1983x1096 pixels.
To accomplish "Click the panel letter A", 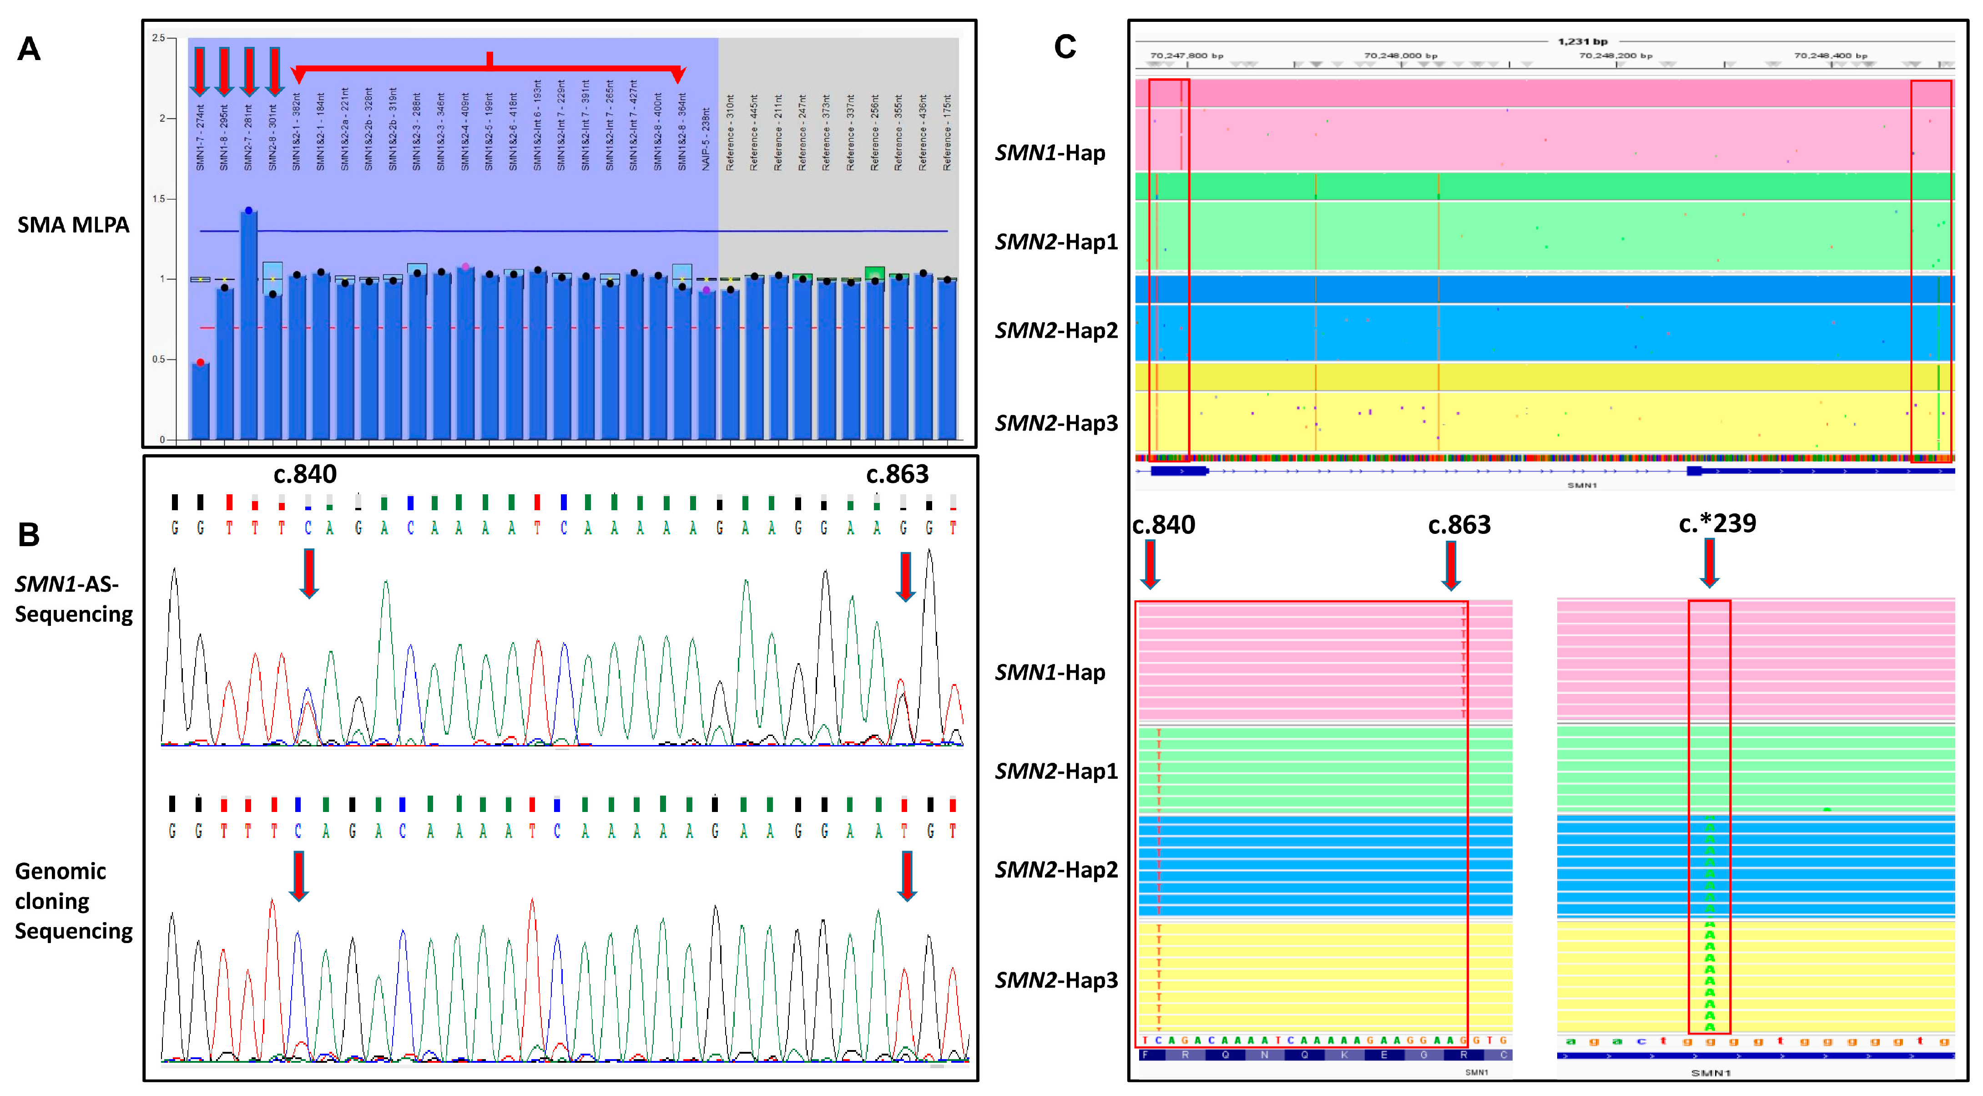I will coord(29,49).
